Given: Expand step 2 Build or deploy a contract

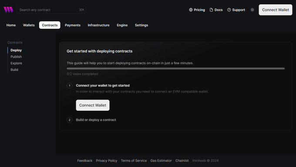Looking at the screenshot, I should click(x=96, y=120).
